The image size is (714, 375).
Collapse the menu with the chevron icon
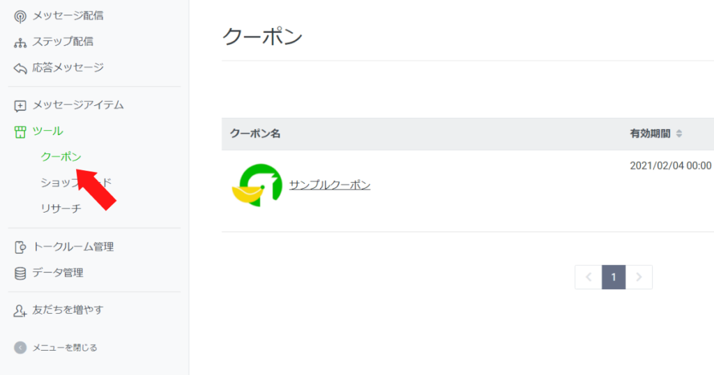(20, 347)
